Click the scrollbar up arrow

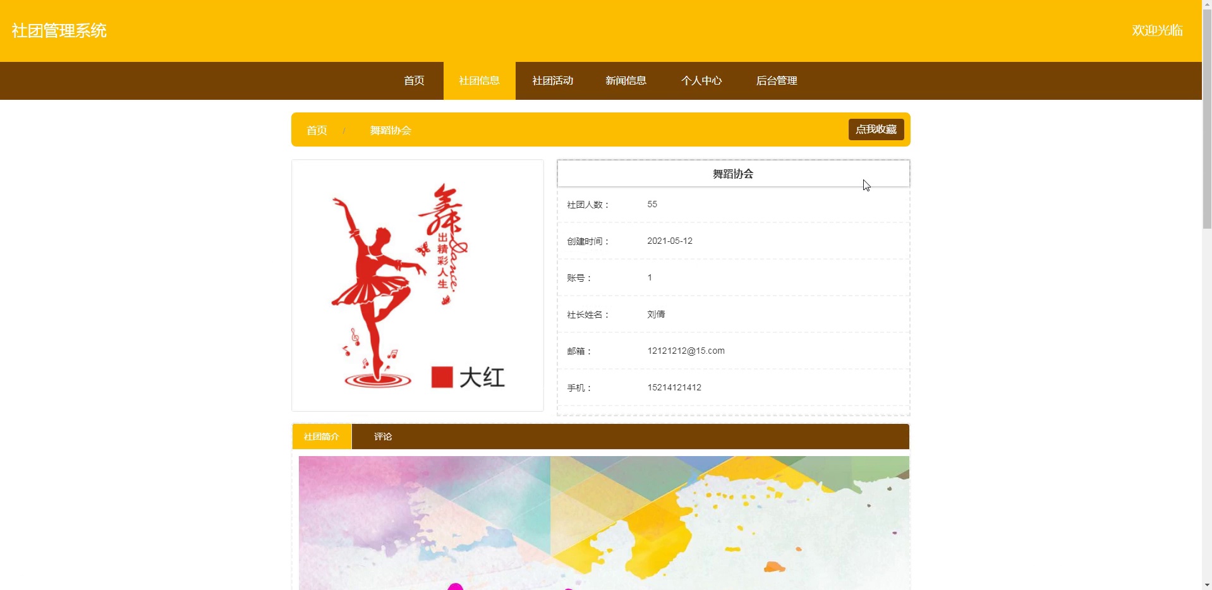(x=1207, y=5)
